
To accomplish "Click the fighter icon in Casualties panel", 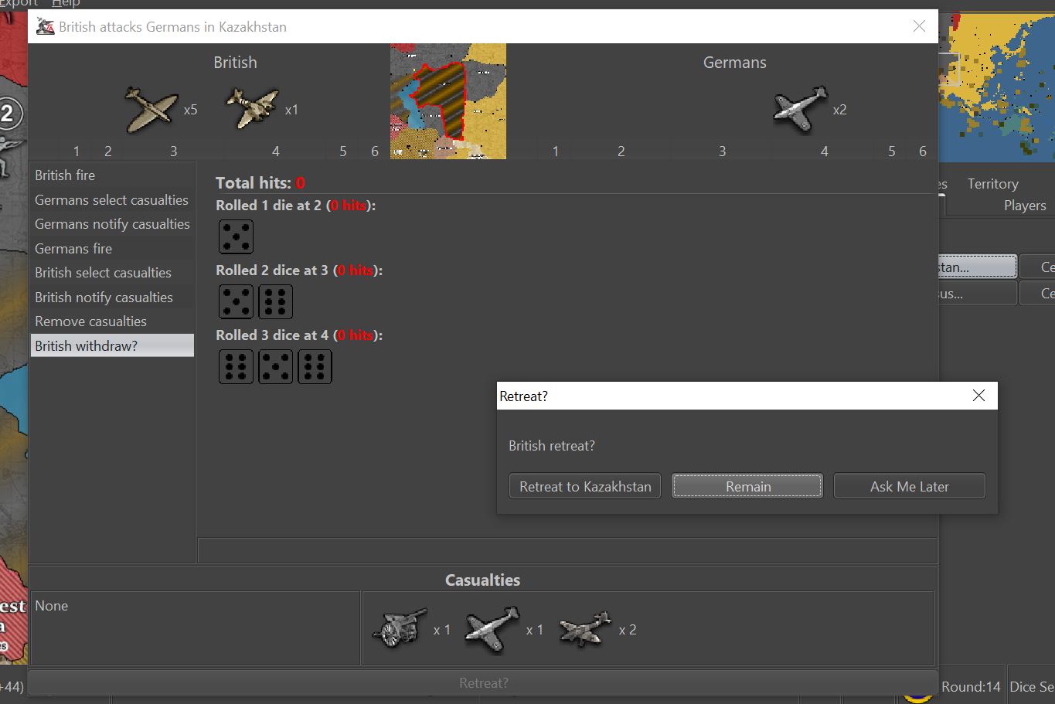I will [492, 629].
